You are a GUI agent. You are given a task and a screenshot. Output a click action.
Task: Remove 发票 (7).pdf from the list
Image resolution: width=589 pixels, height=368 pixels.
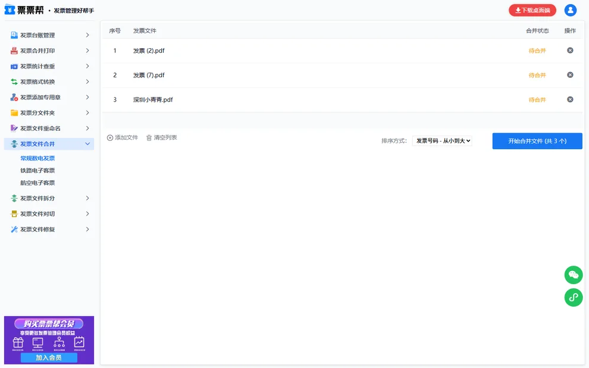pos(570,75)
